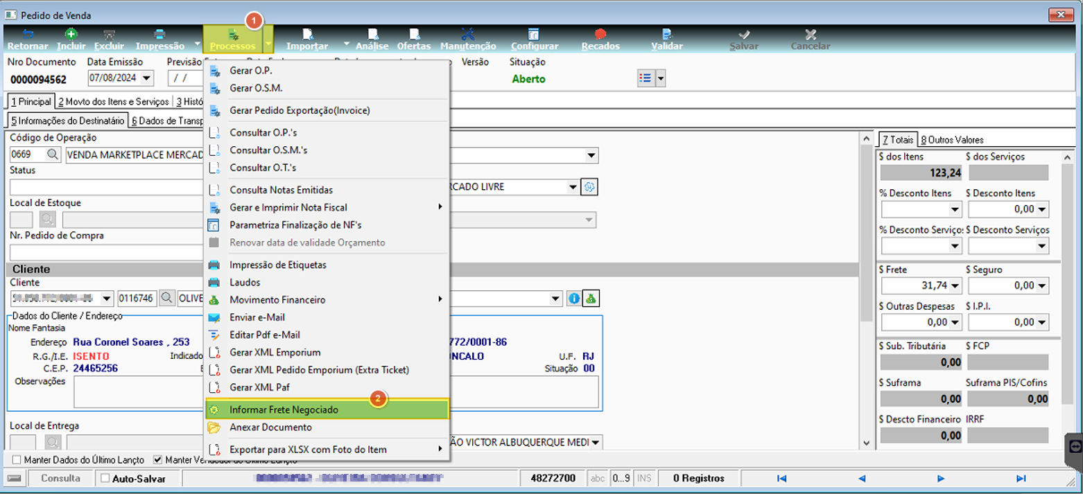
Task: Toggle Manter Vendedor do Último Lançto checkbox
Action: tap(157, 459)
